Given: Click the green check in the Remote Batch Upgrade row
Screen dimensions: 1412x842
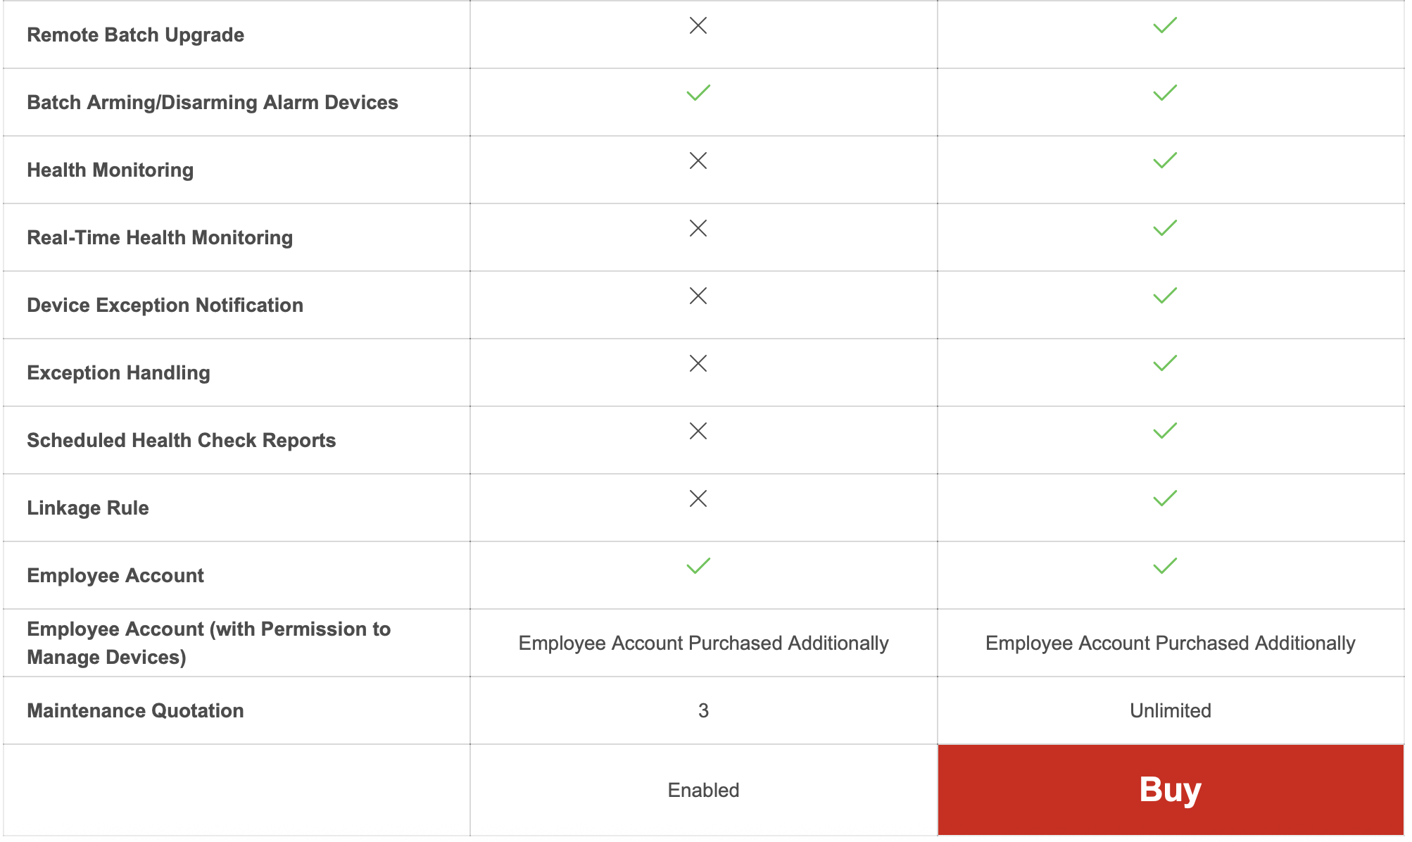Looking at the screenshot, I should (1165, 26).
